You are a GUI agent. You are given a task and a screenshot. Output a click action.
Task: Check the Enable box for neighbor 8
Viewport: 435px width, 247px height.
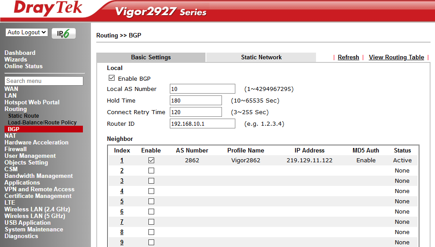pos(151,232)
